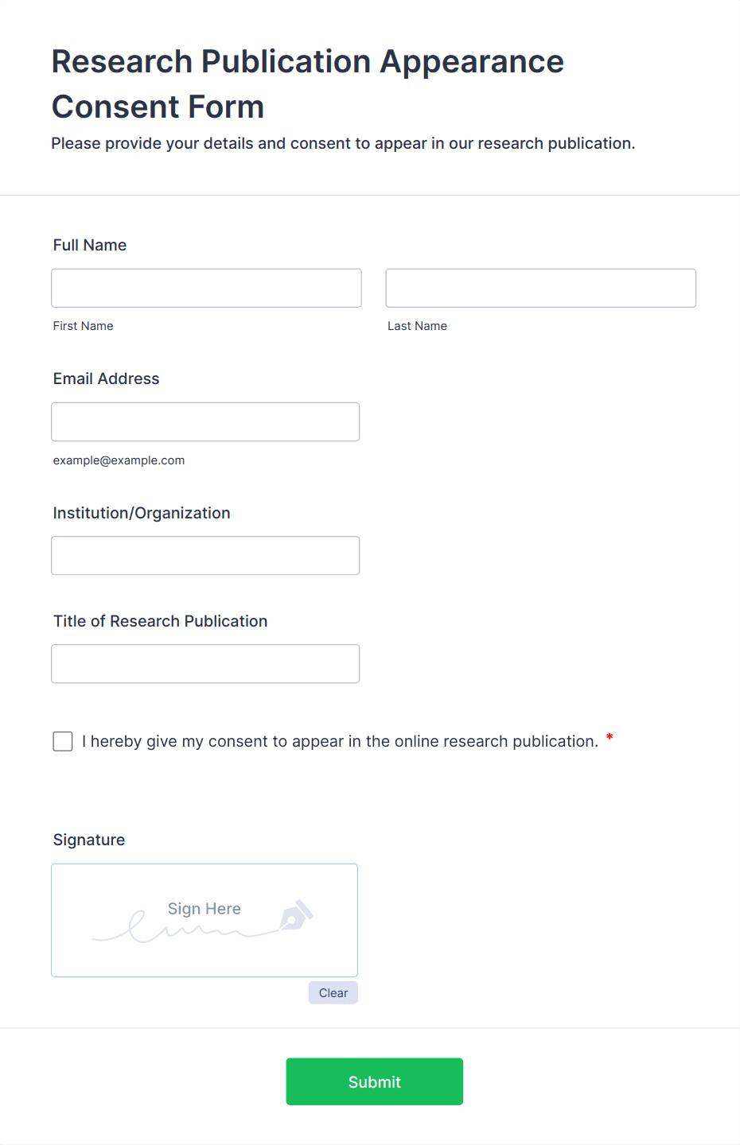Viewport: 740px width, 1145px height.
Task: Click the red required asterisk
Action: tap(610, 737)
